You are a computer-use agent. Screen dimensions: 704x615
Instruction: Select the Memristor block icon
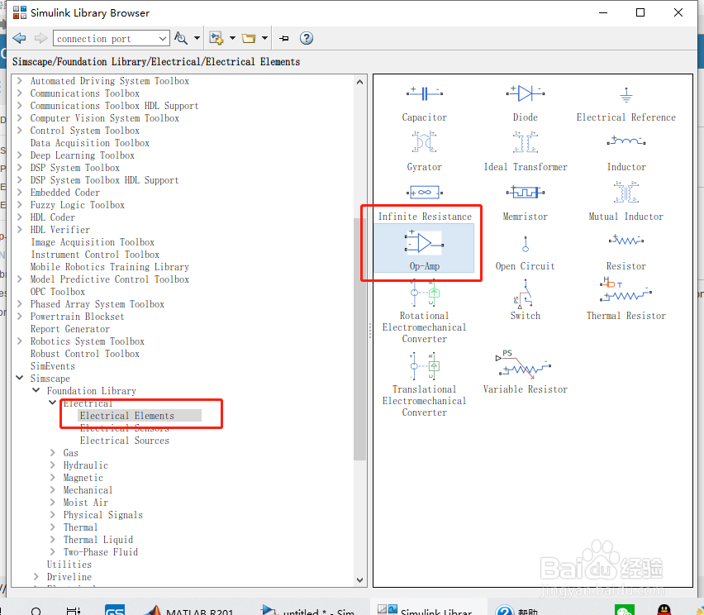click(x=525, y=193)
